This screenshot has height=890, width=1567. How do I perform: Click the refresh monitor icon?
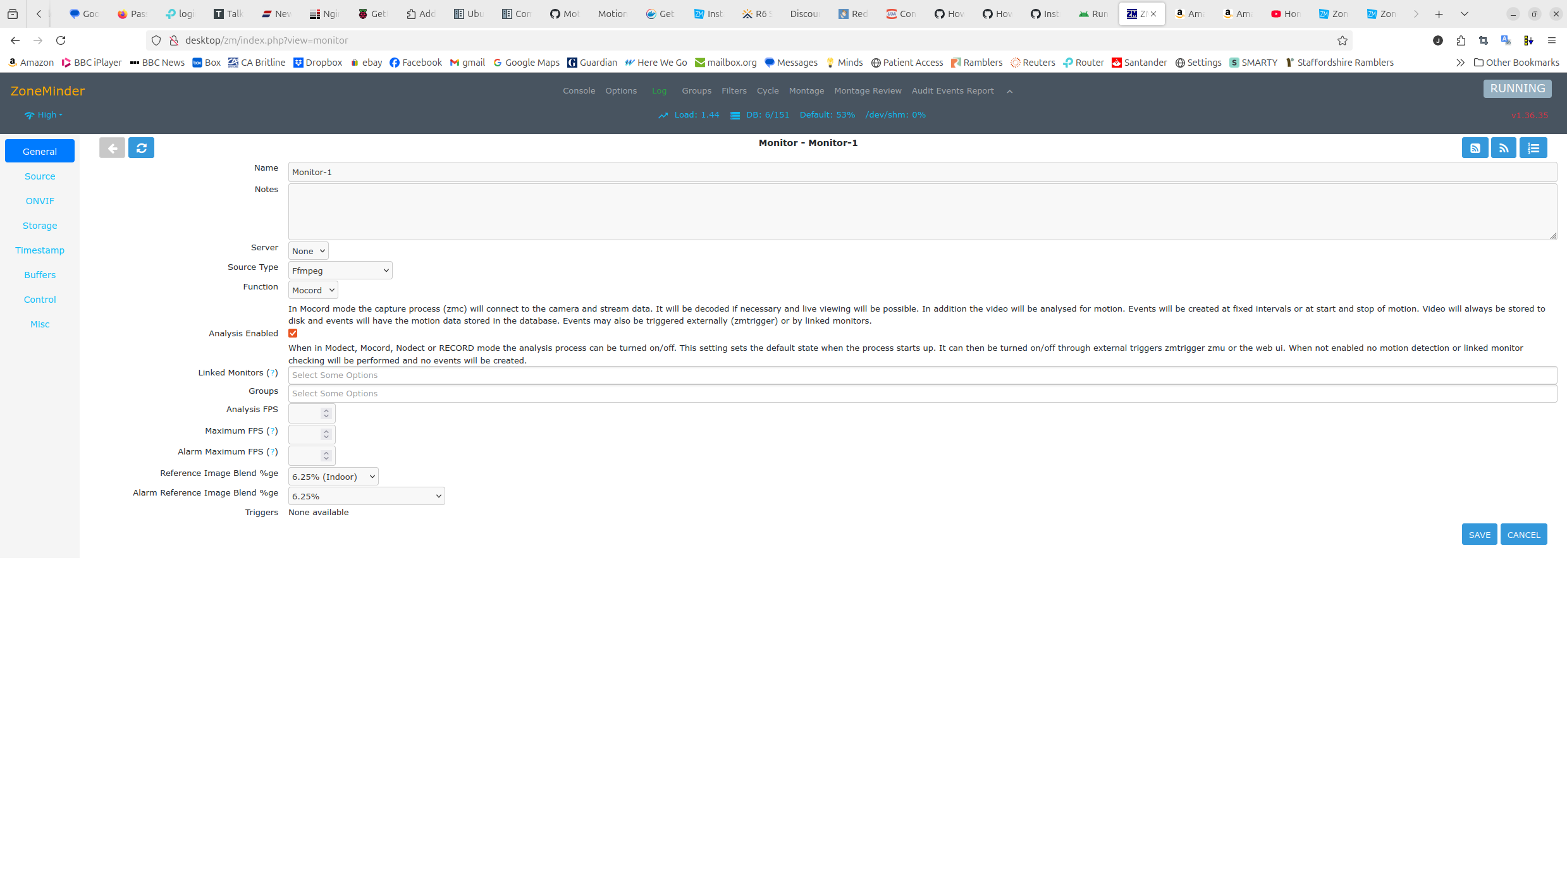click(141, 147)
